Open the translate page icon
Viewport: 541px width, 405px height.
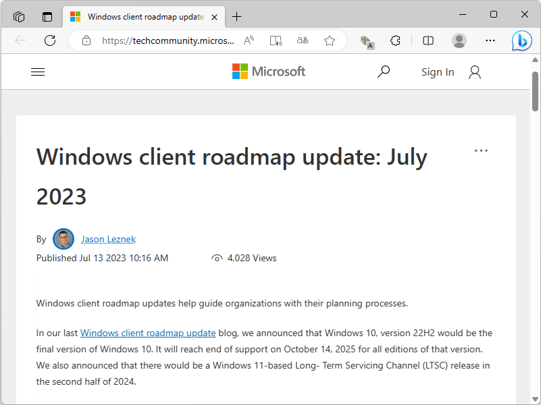(x=303, y=40)
